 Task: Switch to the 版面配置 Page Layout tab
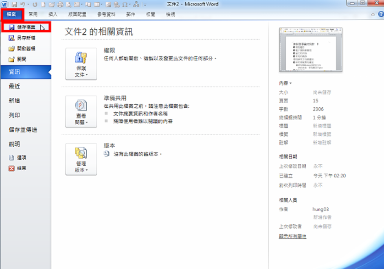(77, 14)
